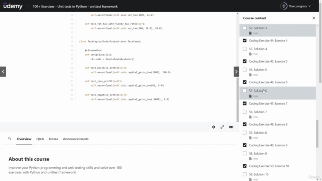Image resolution: width=322 pixels, height=181 pixels.
Task: Uncheck Coding Exercise 50: Exercise 10
Action: coord(245,166)
